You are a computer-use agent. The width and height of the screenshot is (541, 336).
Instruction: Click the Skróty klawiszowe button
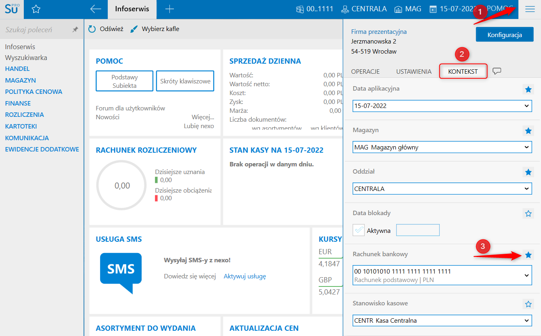(x=185, y=81)
